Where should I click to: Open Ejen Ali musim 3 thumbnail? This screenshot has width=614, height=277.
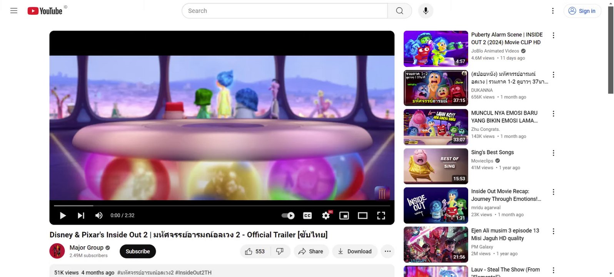(x=436, y=245)
